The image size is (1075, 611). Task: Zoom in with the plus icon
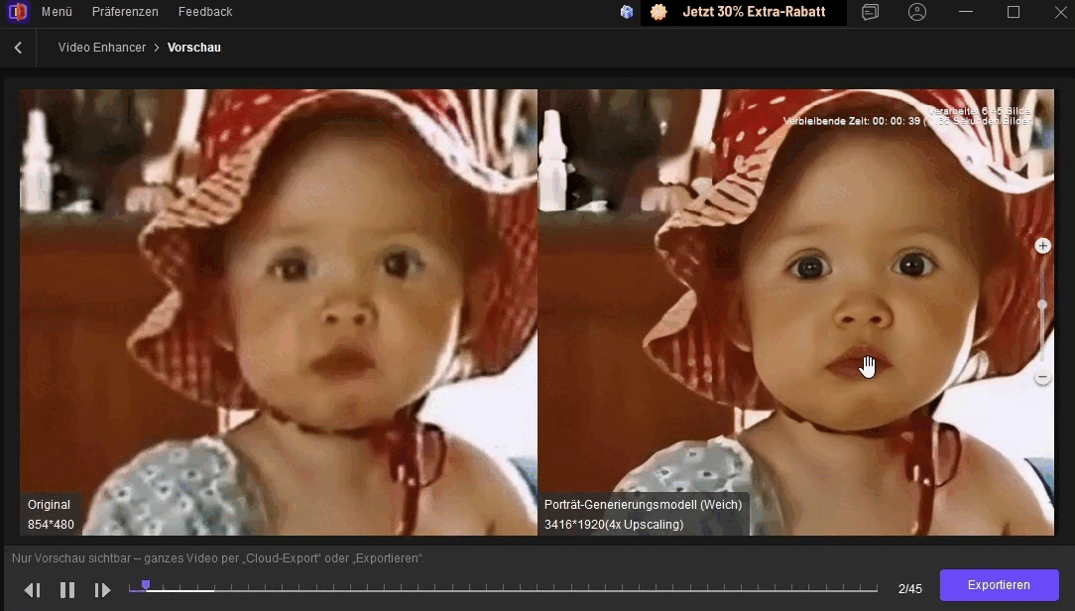coord(1042,245)
